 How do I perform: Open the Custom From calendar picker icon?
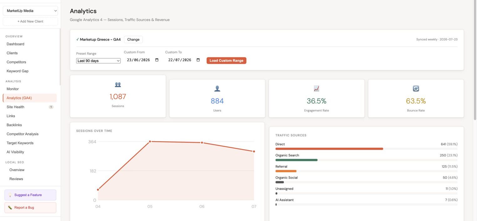157,60
